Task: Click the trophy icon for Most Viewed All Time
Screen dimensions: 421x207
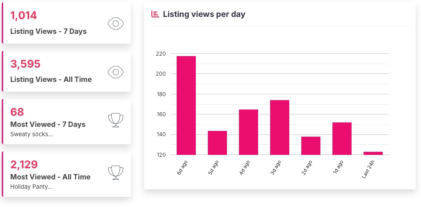Action: tap(116, 172)
